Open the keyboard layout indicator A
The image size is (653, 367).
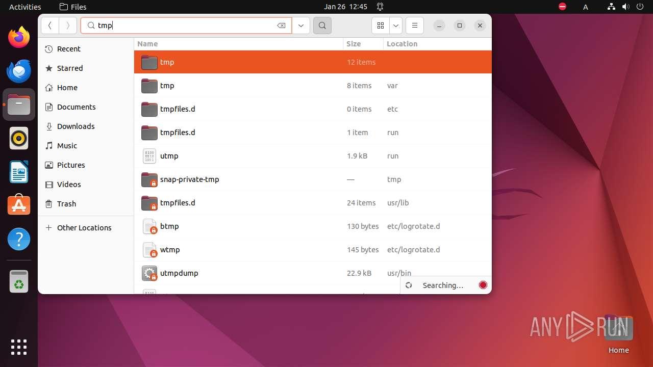tap(586, 7)
